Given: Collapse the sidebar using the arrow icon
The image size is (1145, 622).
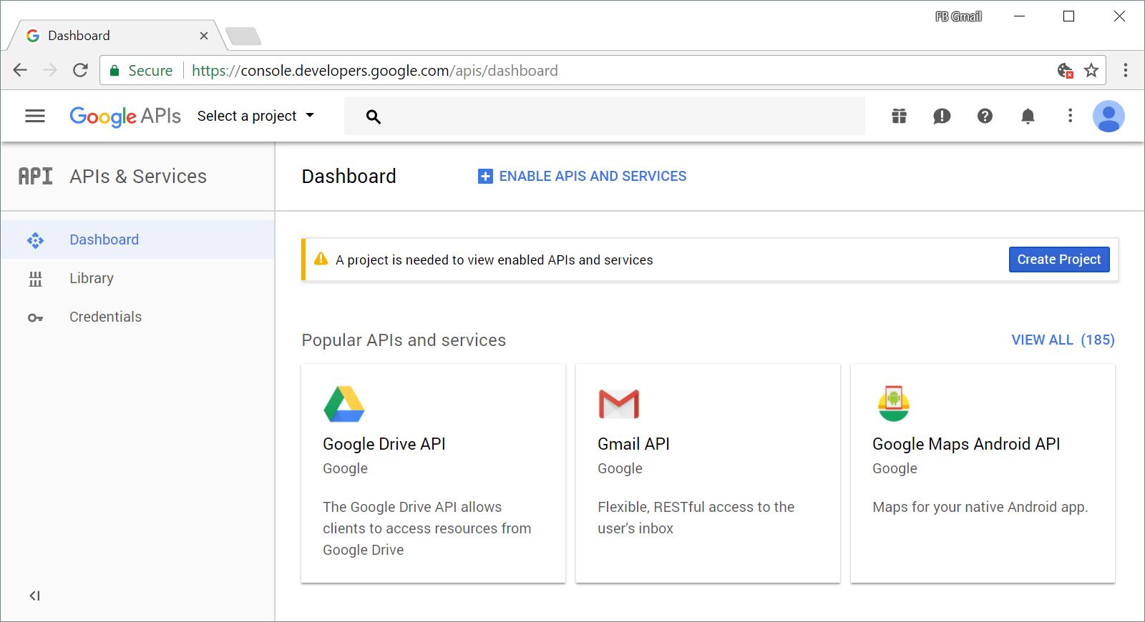Looking at the screenshot, I should 34,596.
